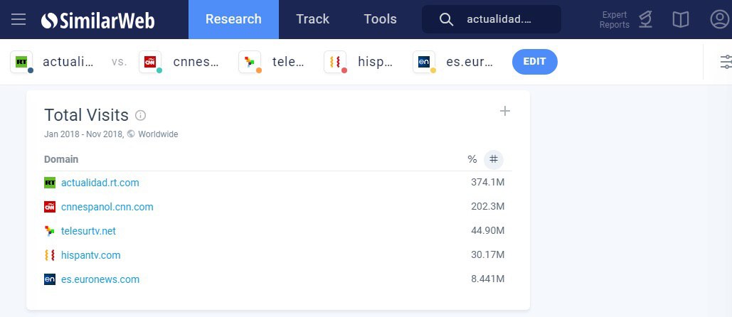Viewport: 732px width, 317px height.
Task: Click the search magnifier icon
Action: [446, 20]
